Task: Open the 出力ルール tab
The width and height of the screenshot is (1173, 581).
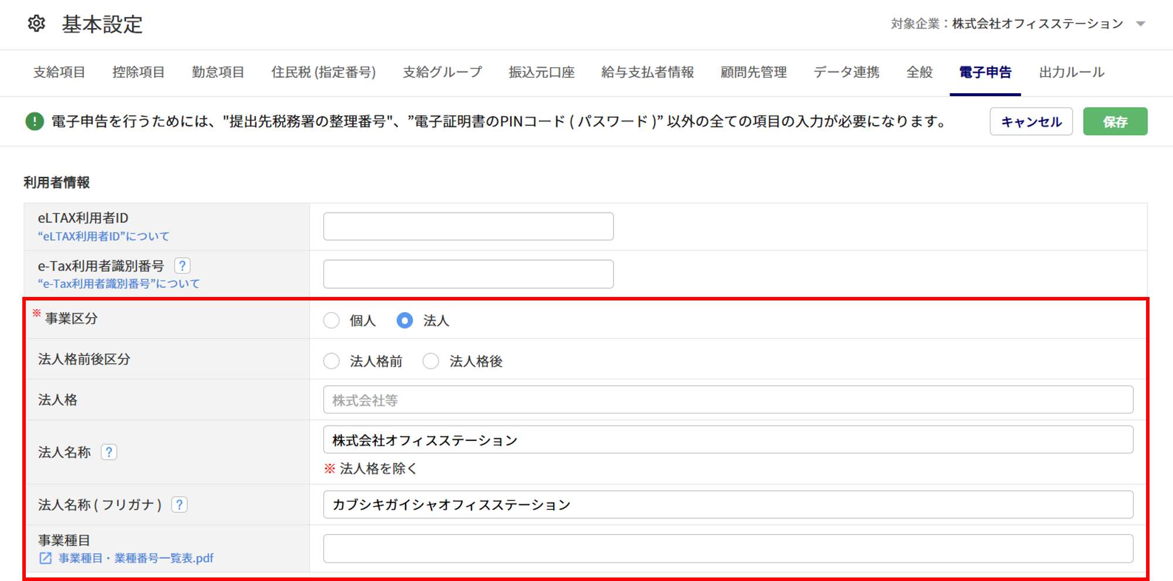Action: [x=1072, y=72]
